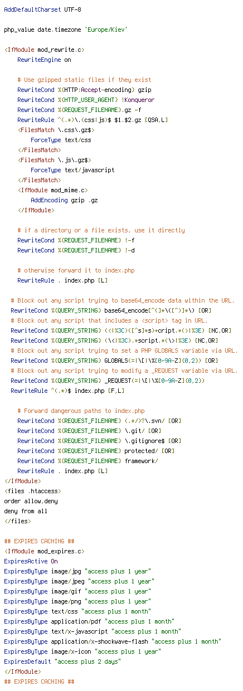Select comment '# if a directory or a file exists'
The height and width of the screenshot is (691, 243).
101,230
